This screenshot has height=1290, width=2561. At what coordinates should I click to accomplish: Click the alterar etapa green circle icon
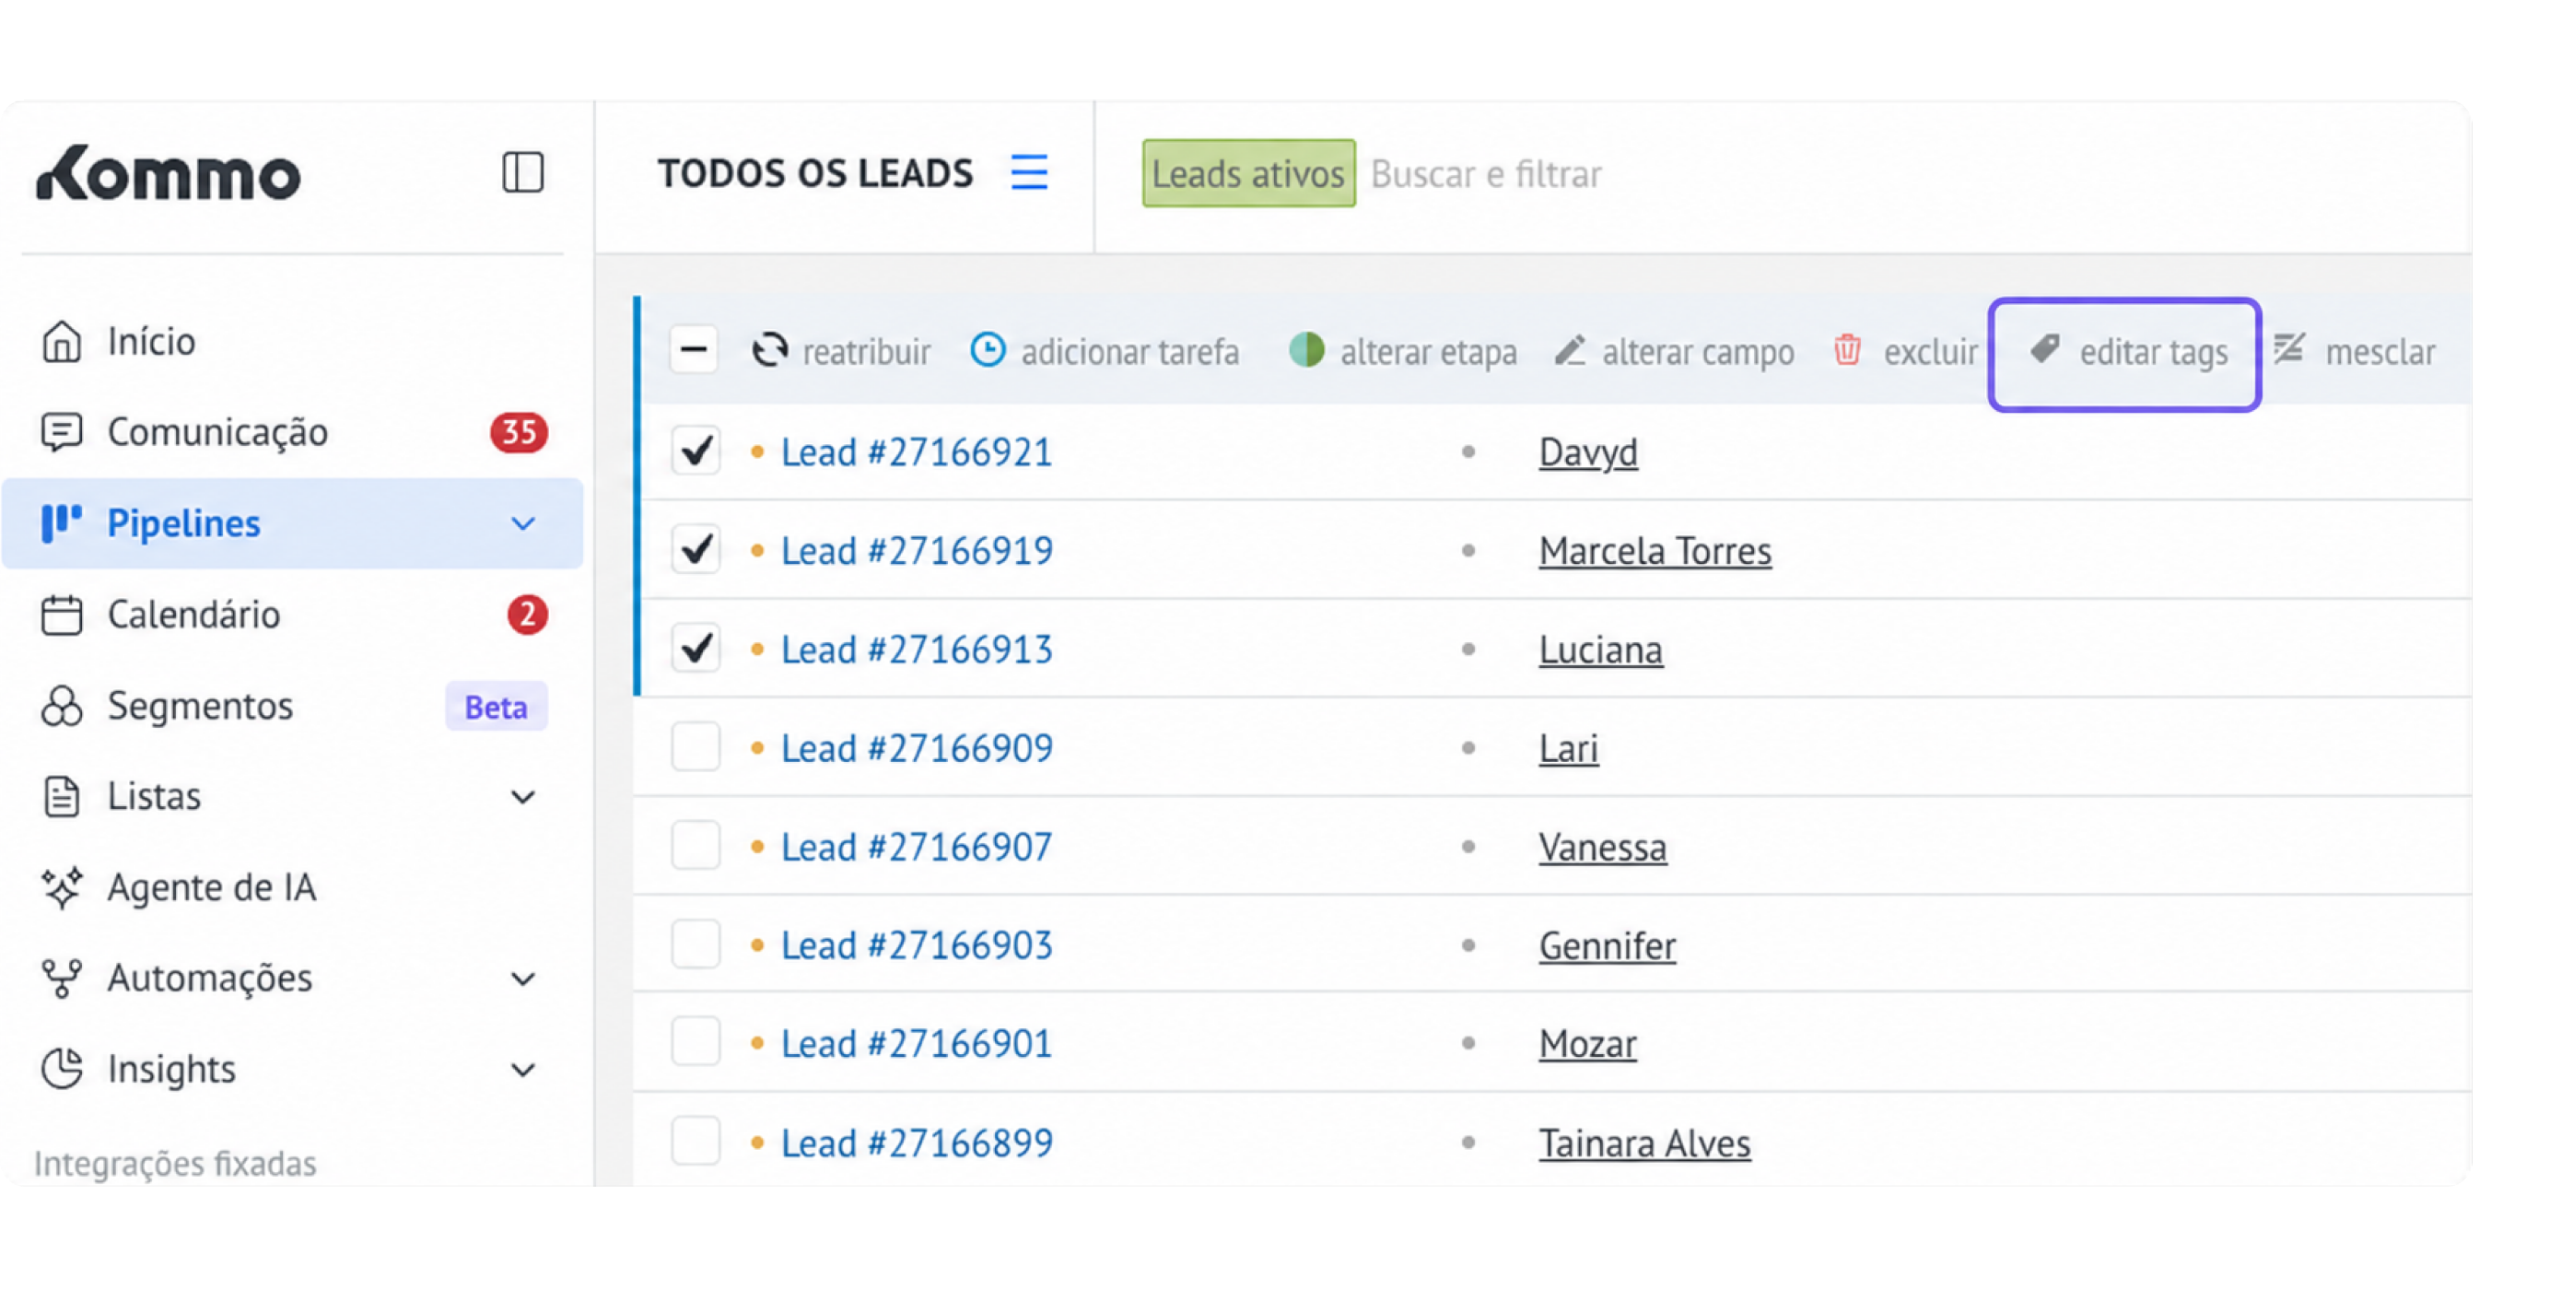1306,350
